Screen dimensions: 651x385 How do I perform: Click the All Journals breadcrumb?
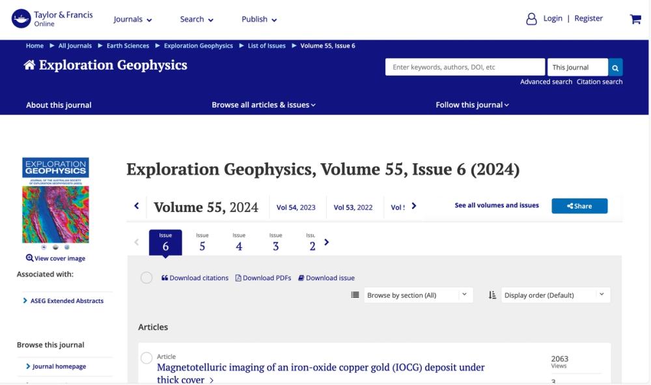[x=75, y=46]
